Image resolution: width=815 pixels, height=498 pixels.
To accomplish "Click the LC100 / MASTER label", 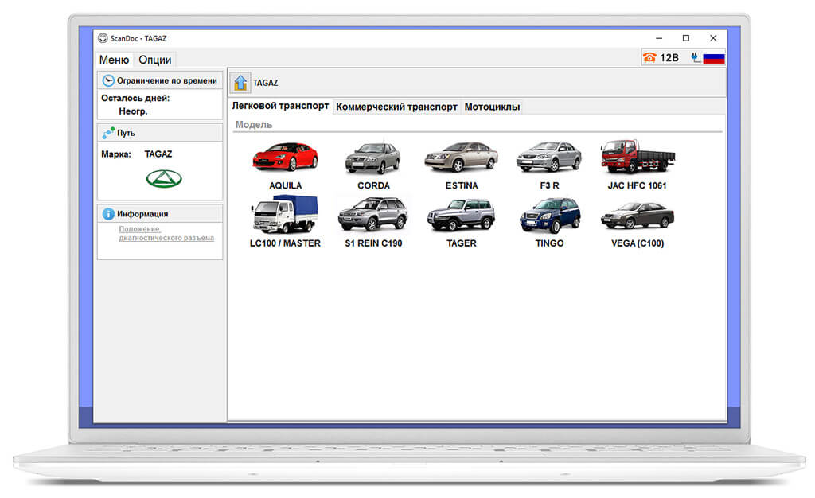I will tap(285, 243).
